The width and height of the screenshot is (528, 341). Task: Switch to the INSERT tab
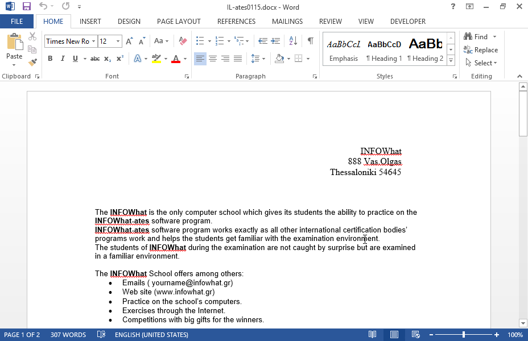90,22
